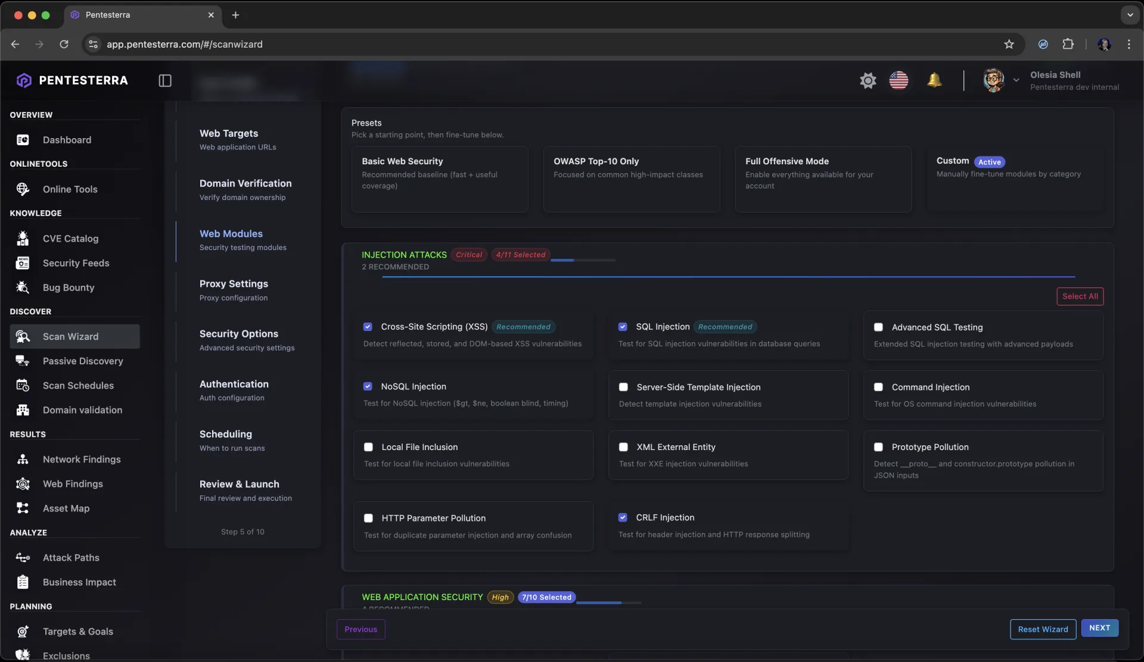
Task: Open Security Feeds in sidebar
Action: (x=76, y=263)
